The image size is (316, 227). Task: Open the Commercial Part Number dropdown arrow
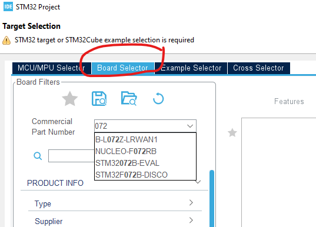click(x=190, y=126)
